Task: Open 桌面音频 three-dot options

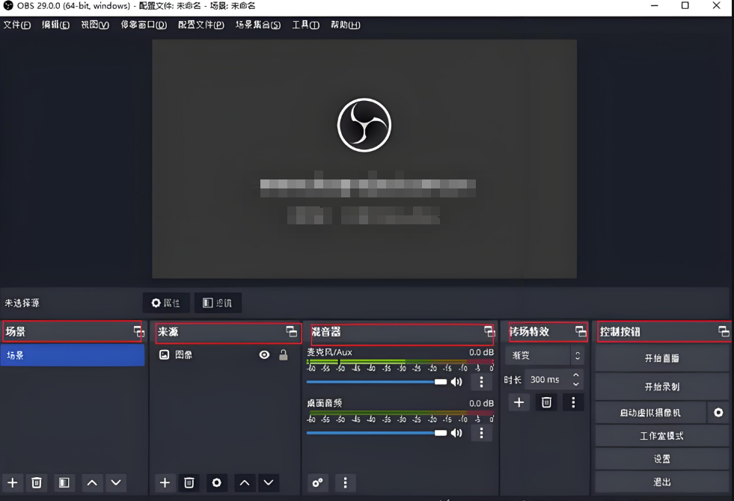Action: point(481,433)
